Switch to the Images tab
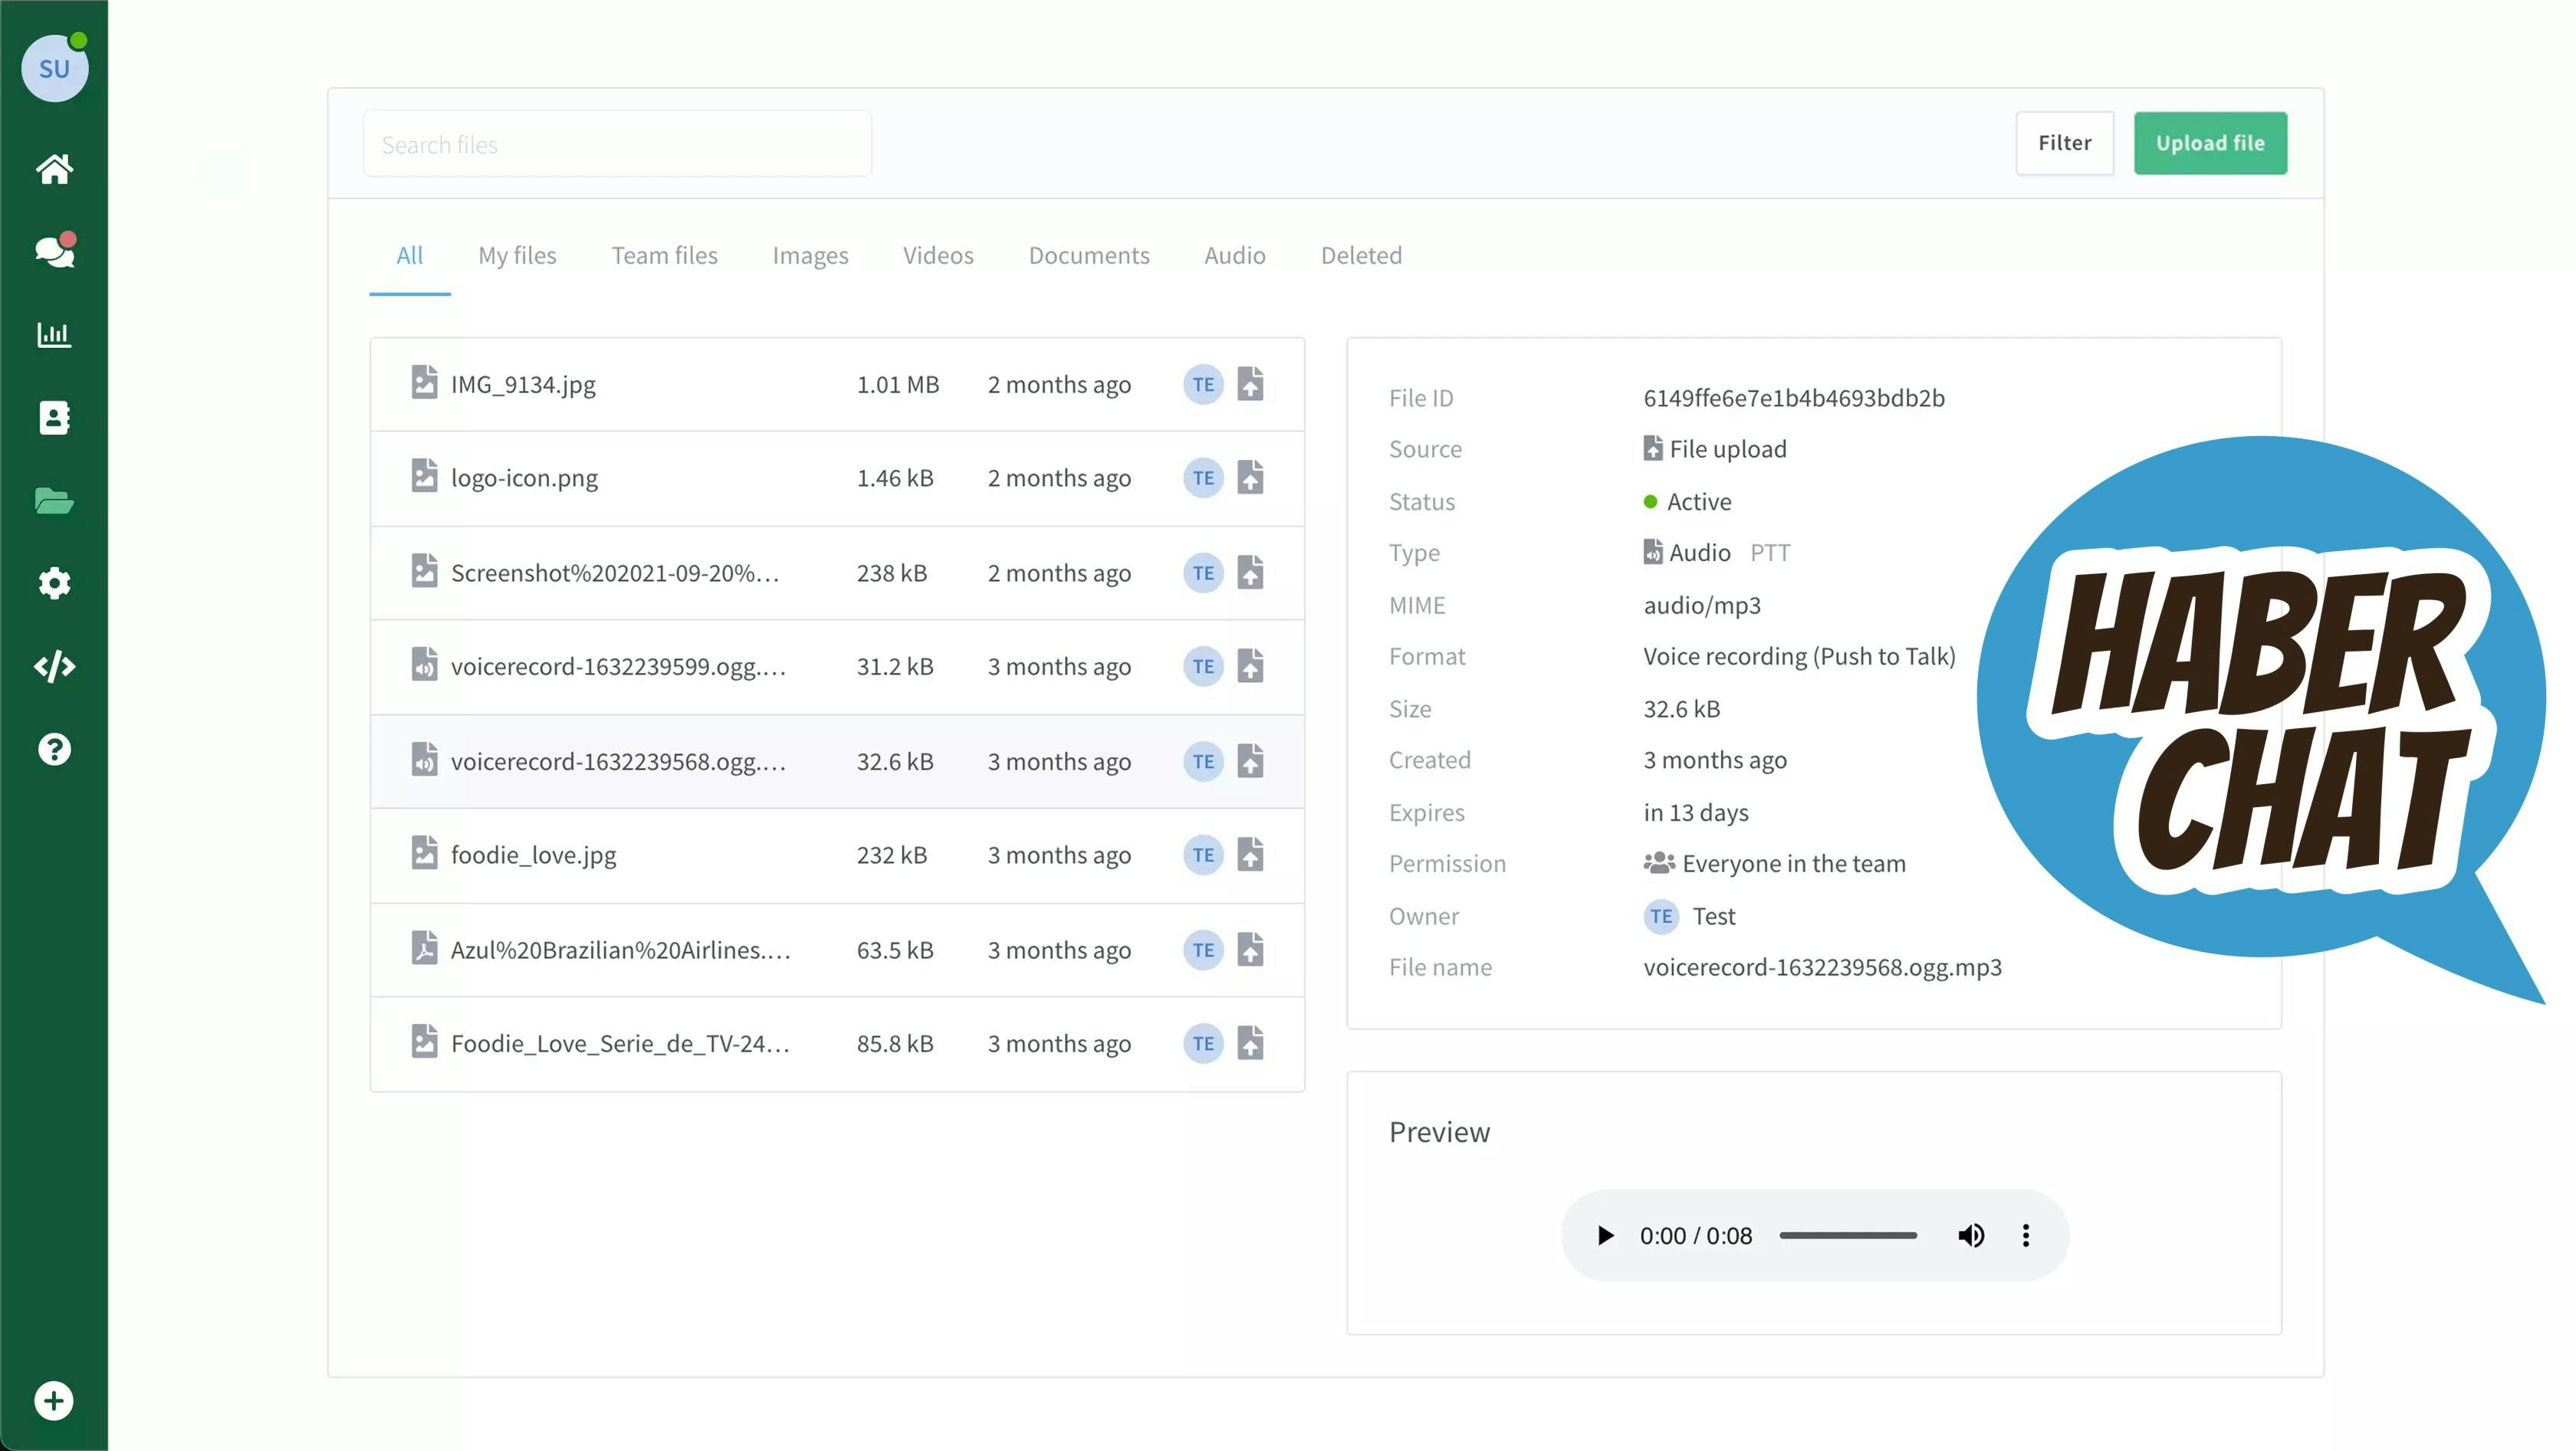 coord(810,254)
